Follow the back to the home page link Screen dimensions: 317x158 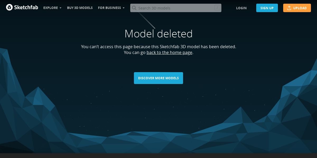169,52
